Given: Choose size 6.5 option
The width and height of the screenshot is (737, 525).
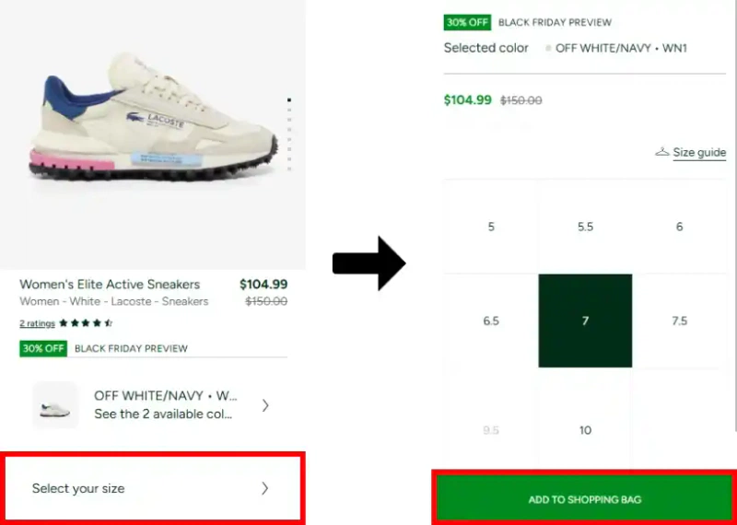Looking at the screenshot, I should click(491, 321).
